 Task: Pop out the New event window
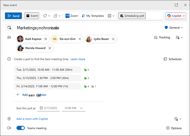[x=176, y=5]
